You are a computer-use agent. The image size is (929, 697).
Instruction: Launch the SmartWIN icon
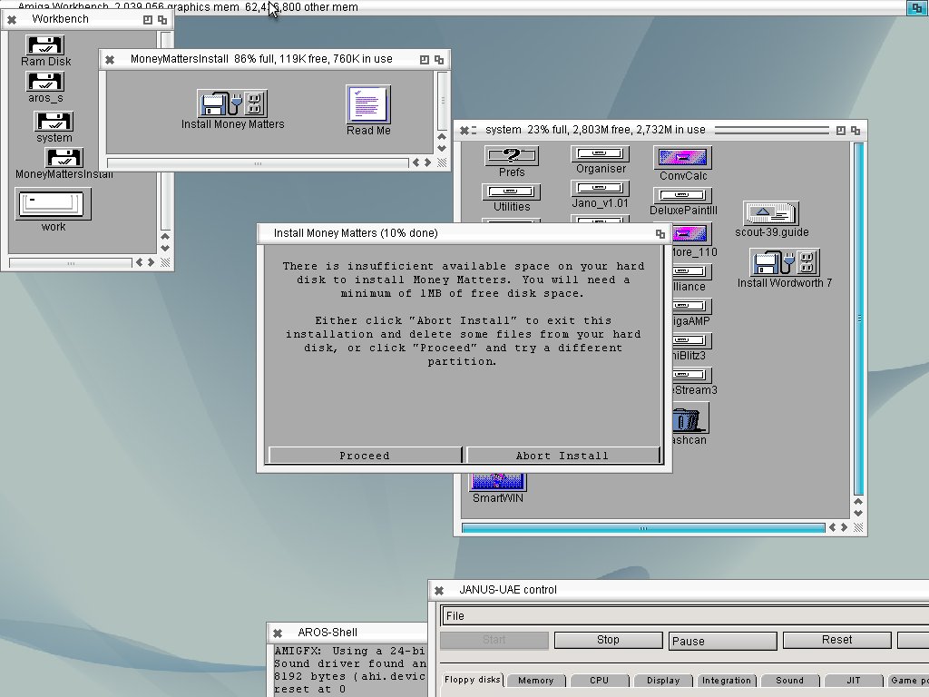pyautogui.click(x=498, y=481)
